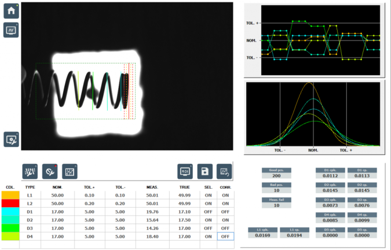Viewport: 391px width, 250px height.
Task: Toggle SEL. for row L2
Action: tap(208, 204)
